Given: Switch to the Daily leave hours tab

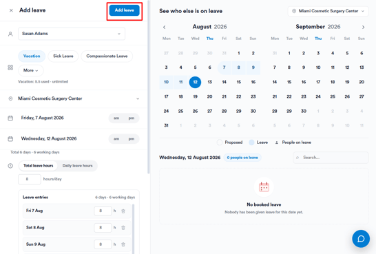Looking at the screenshot, I should pyautogui.click(x=77, y=166).
